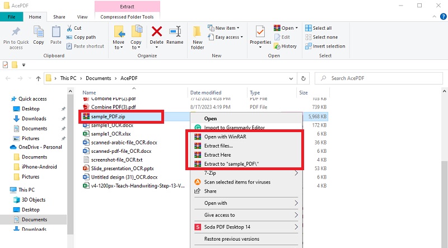
Task: Select scanned-arabic-file_OCR.docx
Action: coord(124,142)
